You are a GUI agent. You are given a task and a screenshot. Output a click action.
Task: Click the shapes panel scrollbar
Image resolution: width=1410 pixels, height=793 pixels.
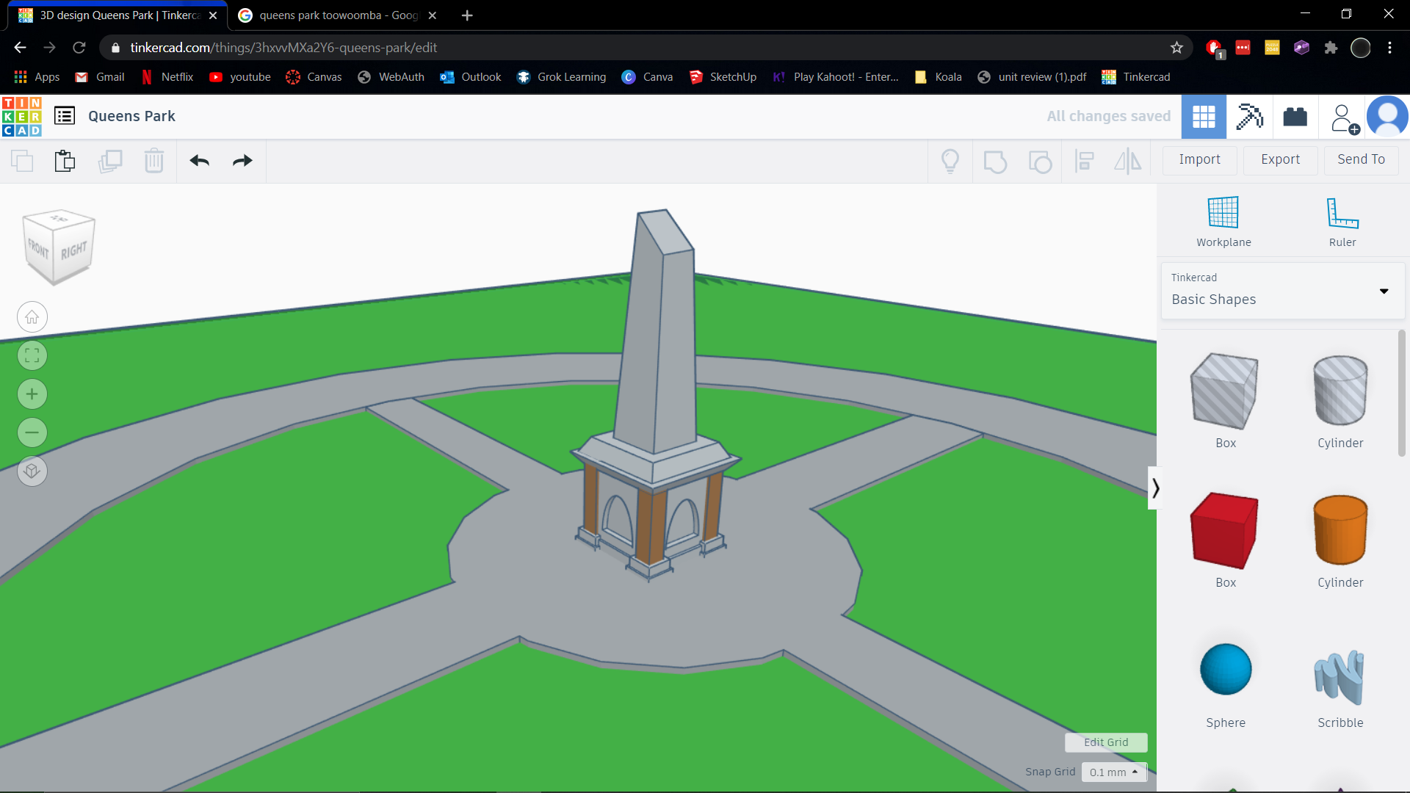point(1401,393)
